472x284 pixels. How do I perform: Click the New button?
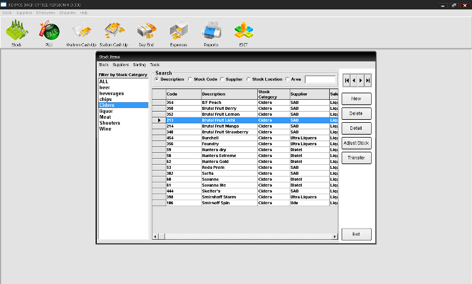(356, 99)
